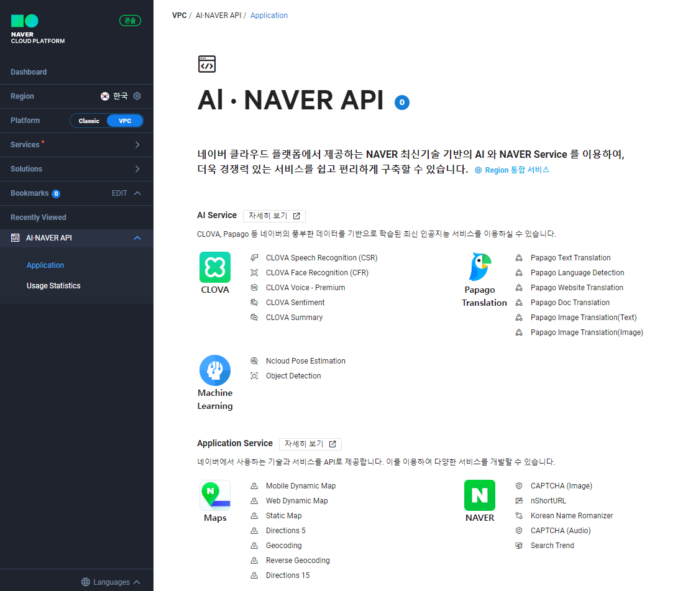Click the Region 한국 selector
The image size is (683, 591).
[x=115, y=96]
